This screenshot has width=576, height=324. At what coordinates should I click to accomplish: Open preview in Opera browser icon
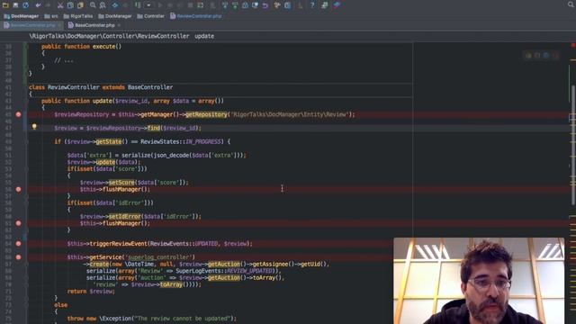[554, 56]
